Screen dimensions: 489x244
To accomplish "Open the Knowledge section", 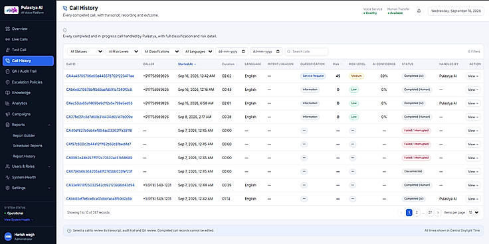I will click(x=28, y=93).
